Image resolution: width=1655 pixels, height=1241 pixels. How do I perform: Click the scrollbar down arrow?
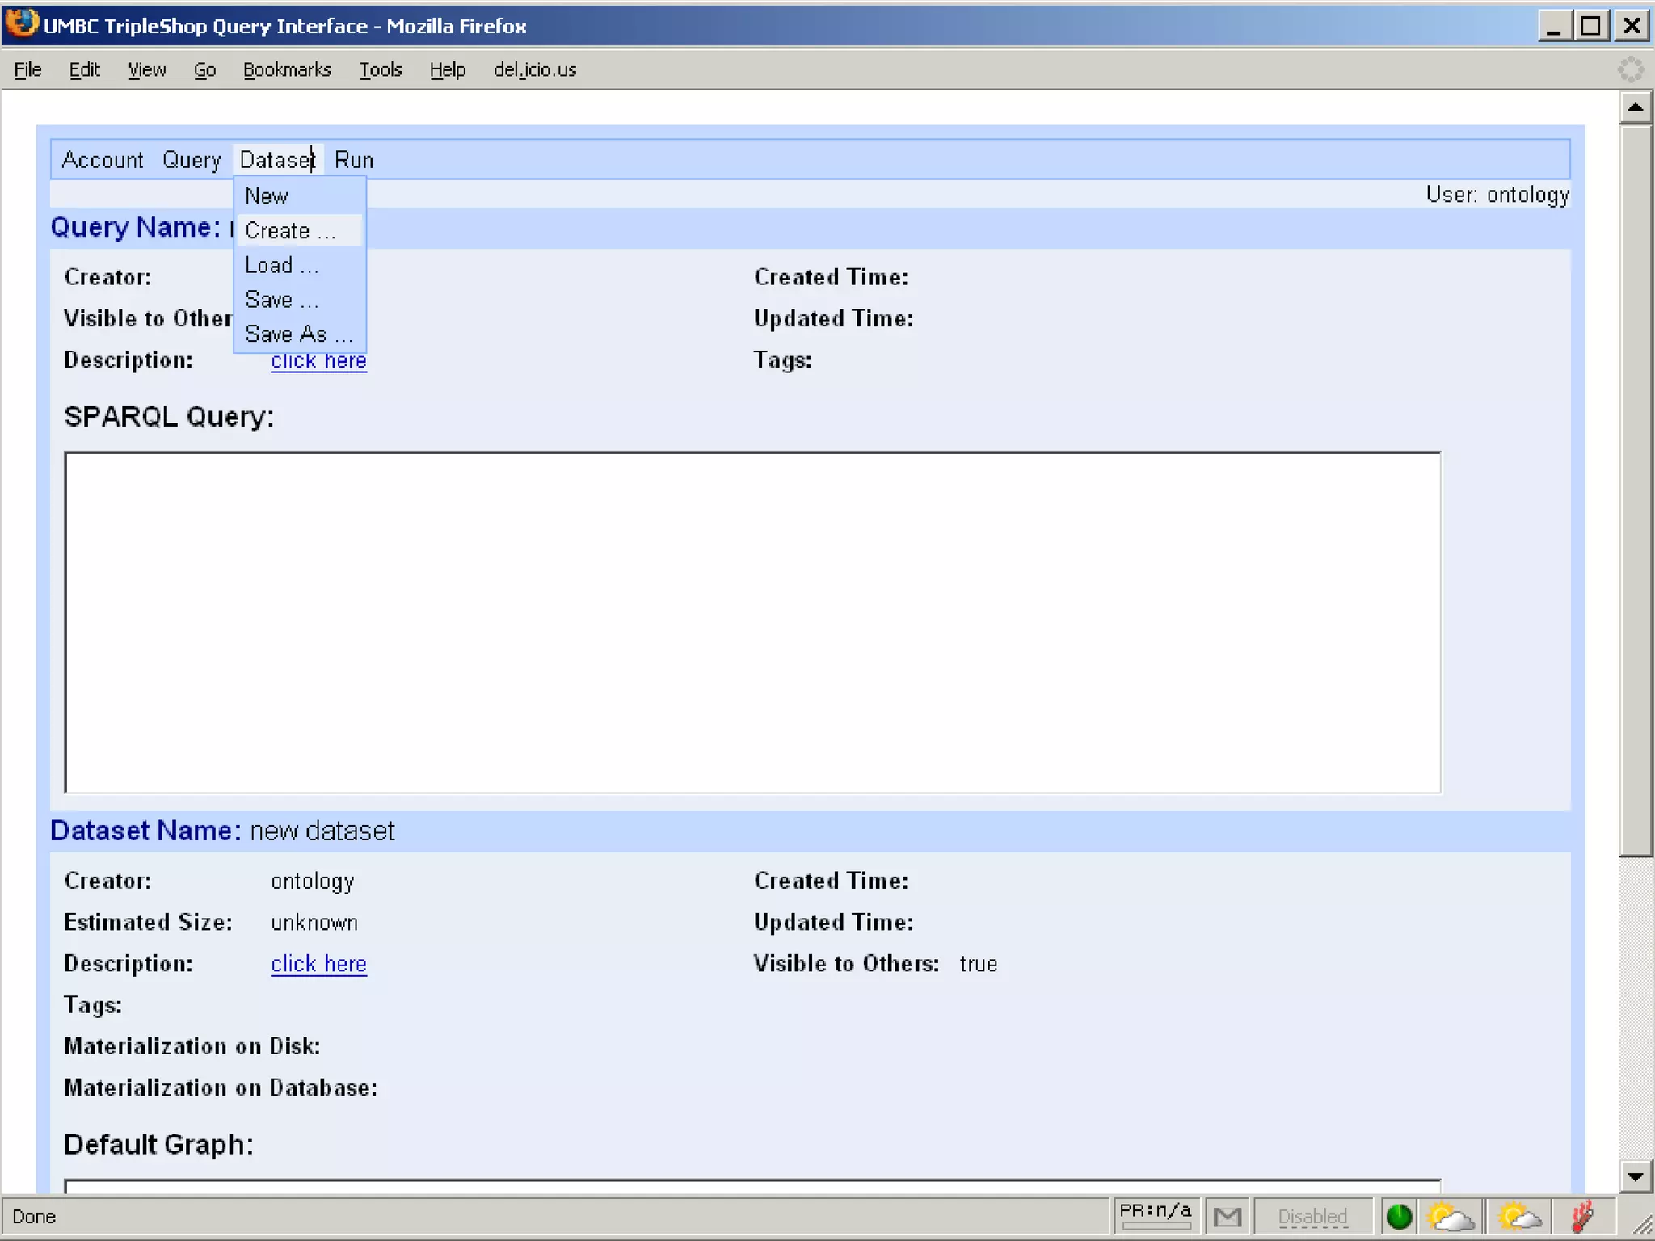pyautogui.click(x=1635, y=1176)
